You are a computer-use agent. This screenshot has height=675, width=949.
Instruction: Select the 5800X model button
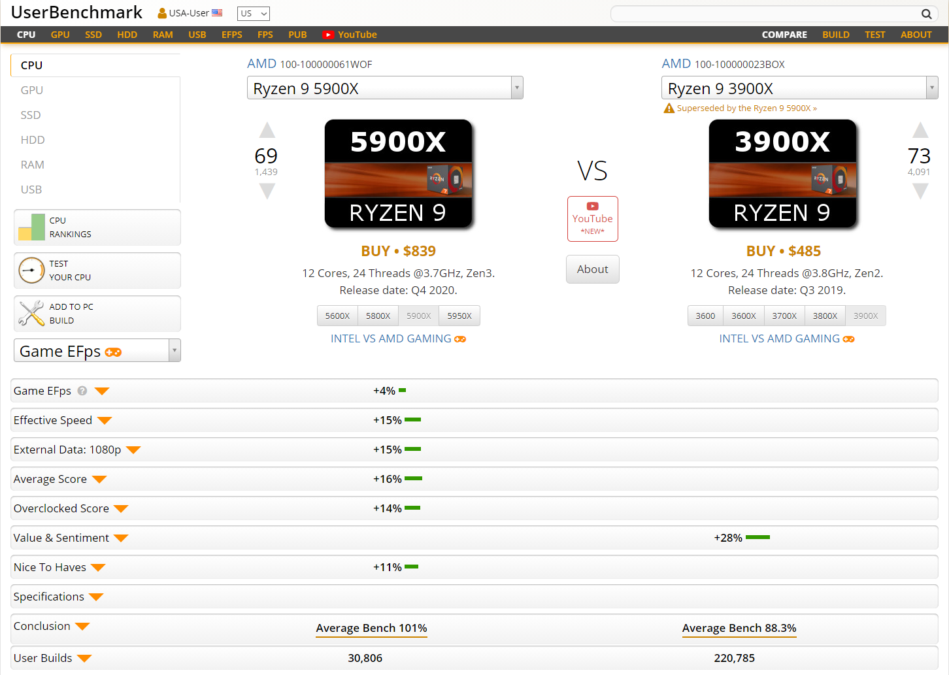coord(378,316)
